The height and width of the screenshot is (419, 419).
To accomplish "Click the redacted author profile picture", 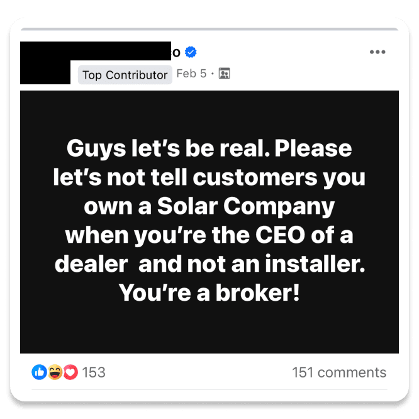I will pos(45,63).
